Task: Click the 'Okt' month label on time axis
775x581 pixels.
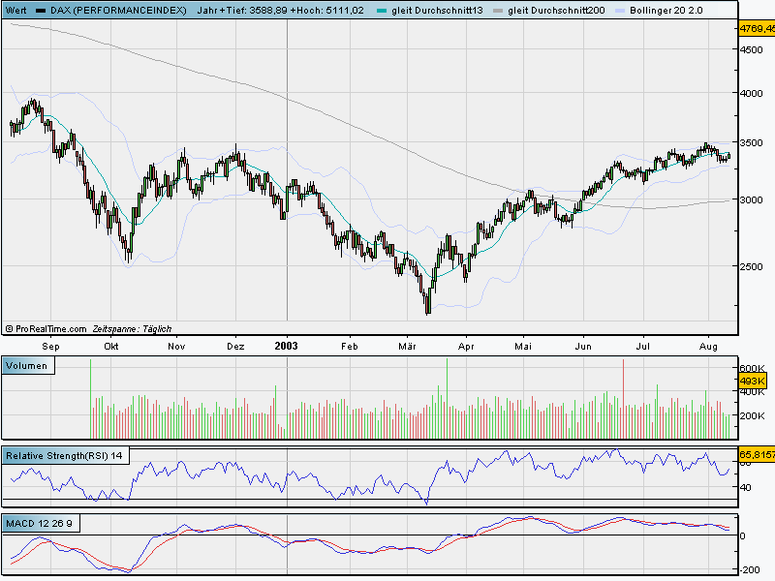Action: coord(111,345)
